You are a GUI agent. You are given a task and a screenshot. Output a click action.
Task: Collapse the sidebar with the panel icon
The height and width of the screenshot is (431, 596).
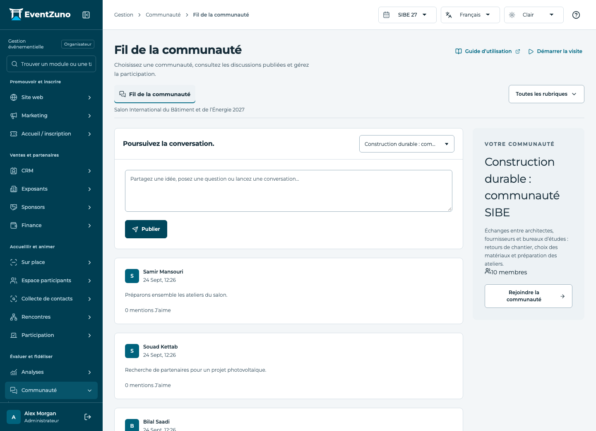(86, 15)
